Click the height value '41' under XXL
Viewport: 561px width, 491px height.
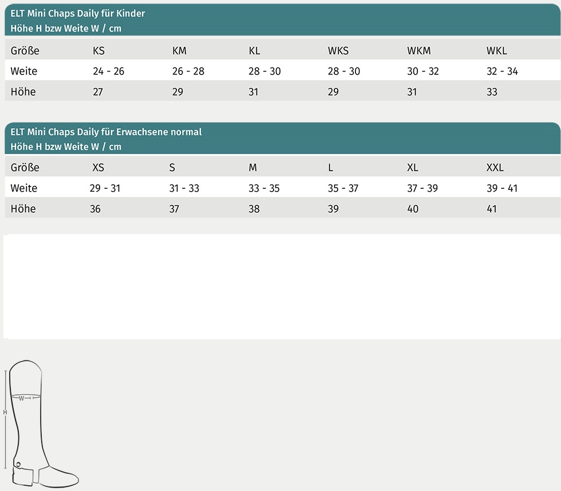coord(492,209)
